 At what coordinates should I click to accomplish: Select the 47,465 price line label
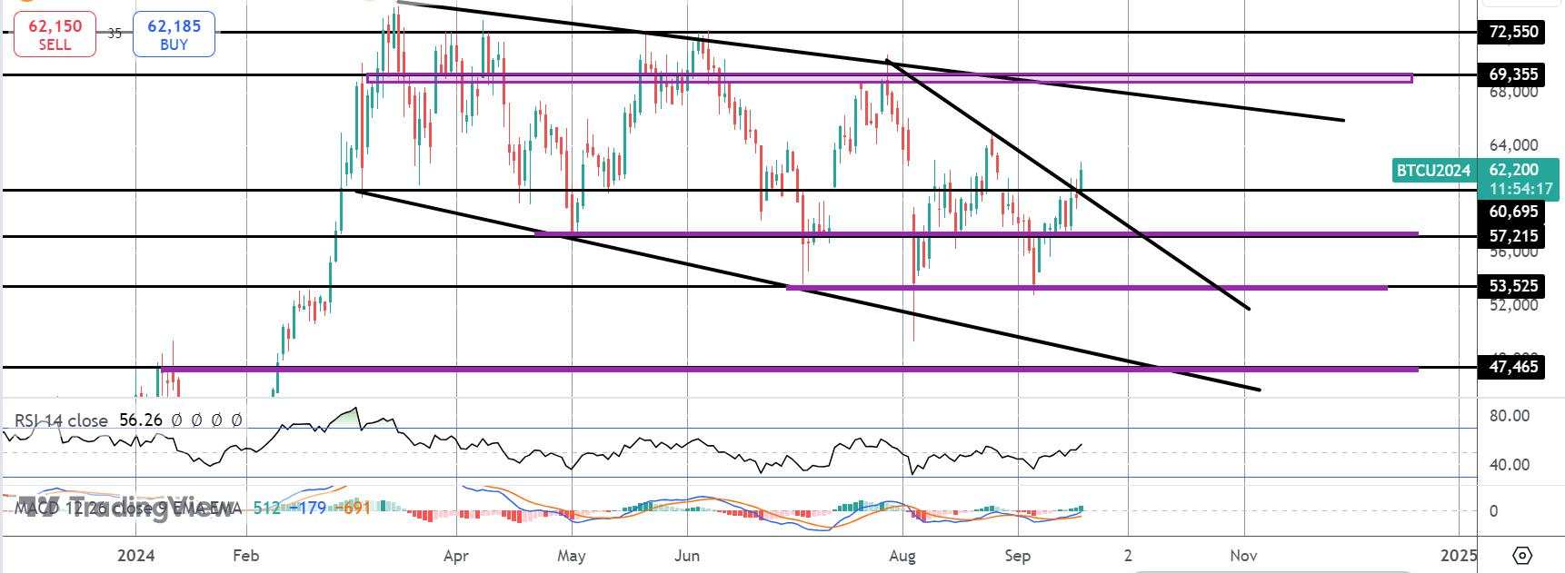point(1513,368)
